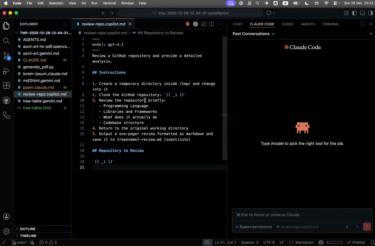Image resolution: width=375 pixels, height=246 pixels.
Task: Split the editor to the right
Action: coord(212,24)
